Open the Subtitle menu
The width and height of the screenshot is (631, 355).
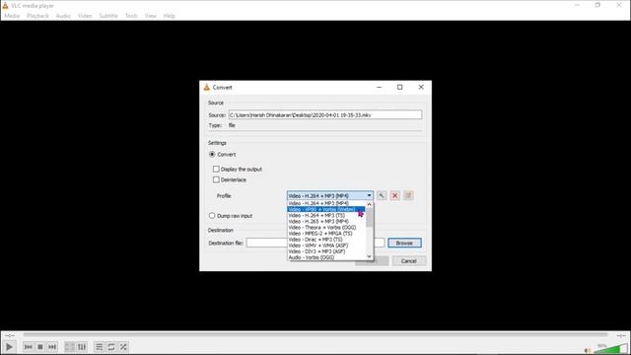[x=108, y=16]
